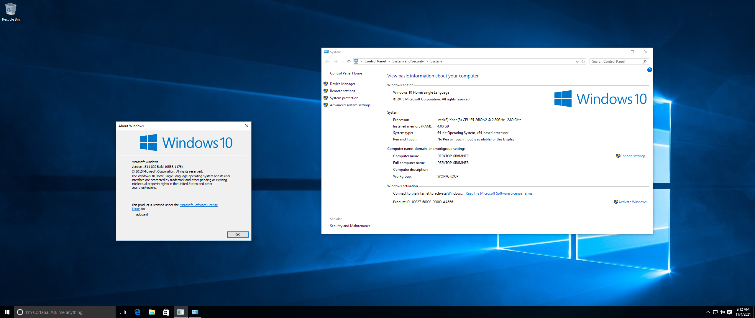Minimize the System window
The height and width of the screenshot is (318, 755).
[619, 52]
